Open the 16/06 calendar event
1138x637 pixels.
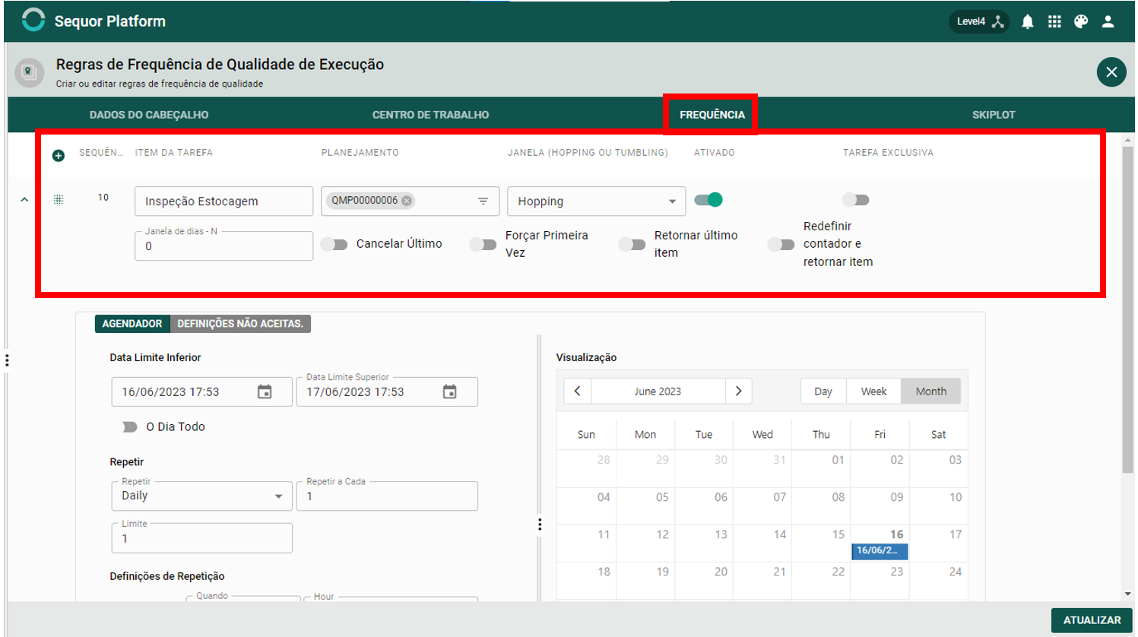coord(880,550)
